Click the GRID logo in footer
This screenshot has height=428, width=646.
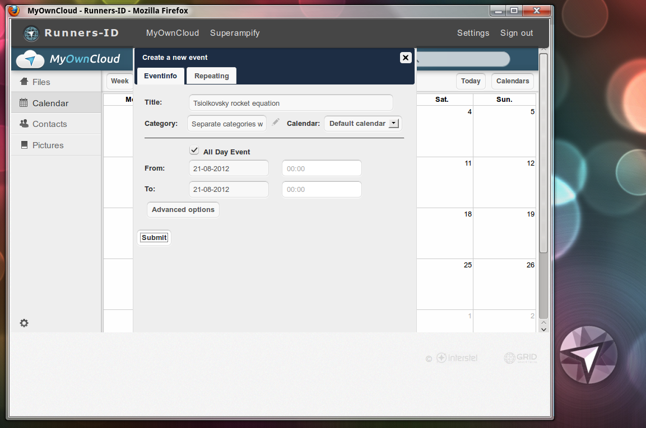click(520, 358)
